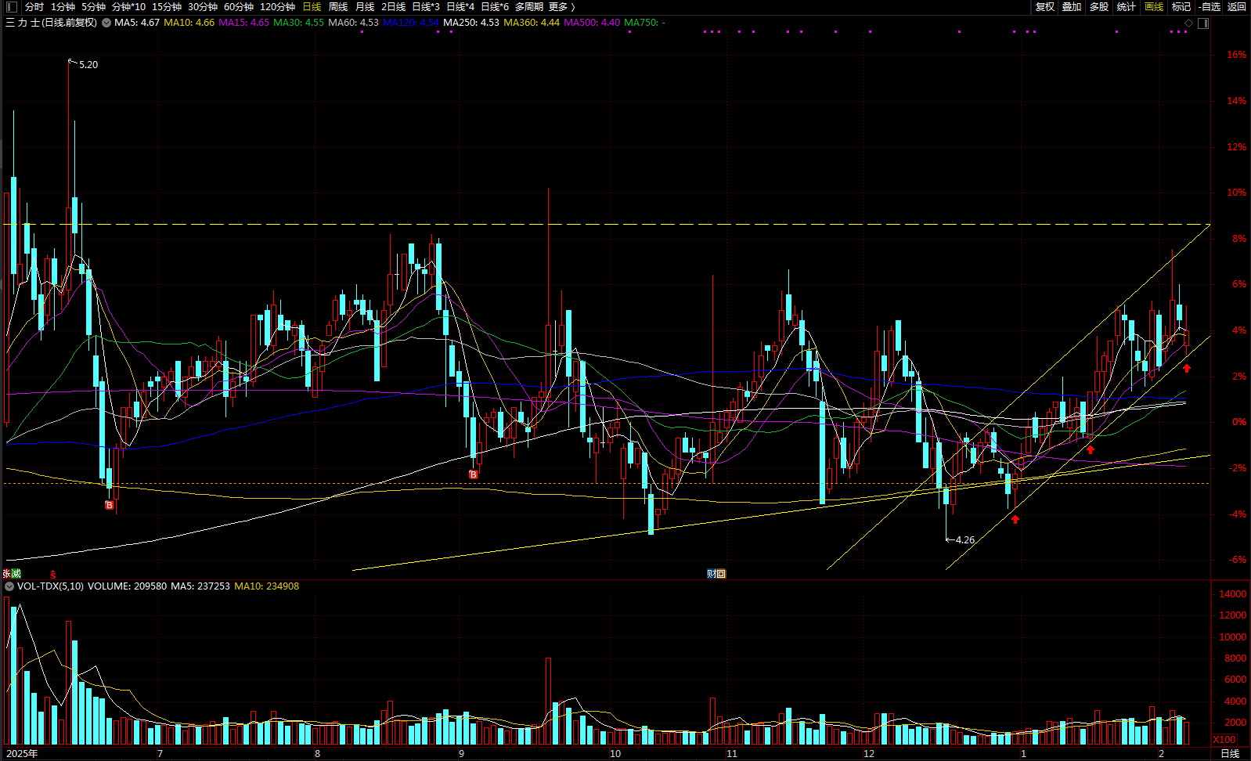The height and width of the screenshot is (761, 1251).
Task: Click the 统计 statistics button
Action: [x=1127, y=6]
